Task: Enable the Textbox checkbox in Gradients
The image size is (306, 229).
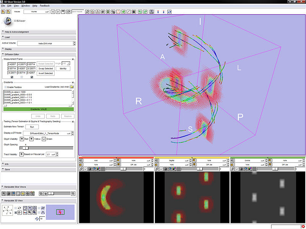Action: 5,87
